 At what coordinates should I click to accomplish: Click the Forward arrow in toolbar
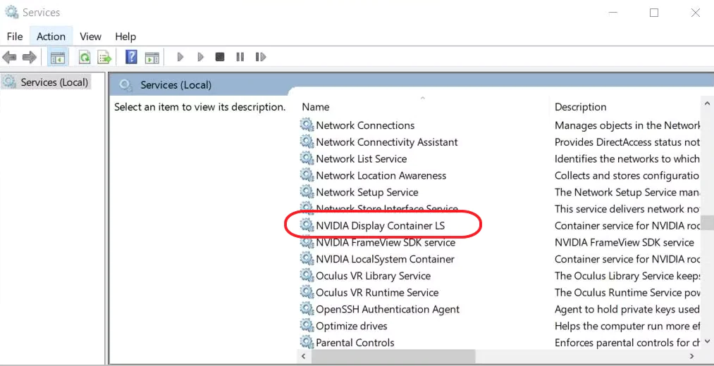pos(29,57)
